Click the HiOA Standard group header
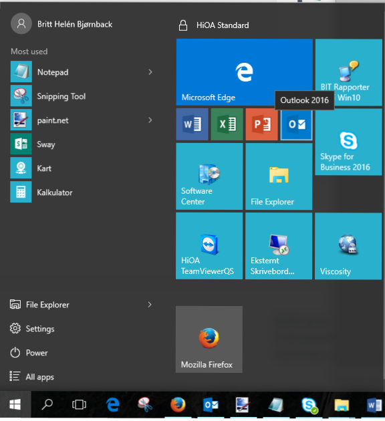The width and height of the screenshot is (385, 421). coord(223,25)
